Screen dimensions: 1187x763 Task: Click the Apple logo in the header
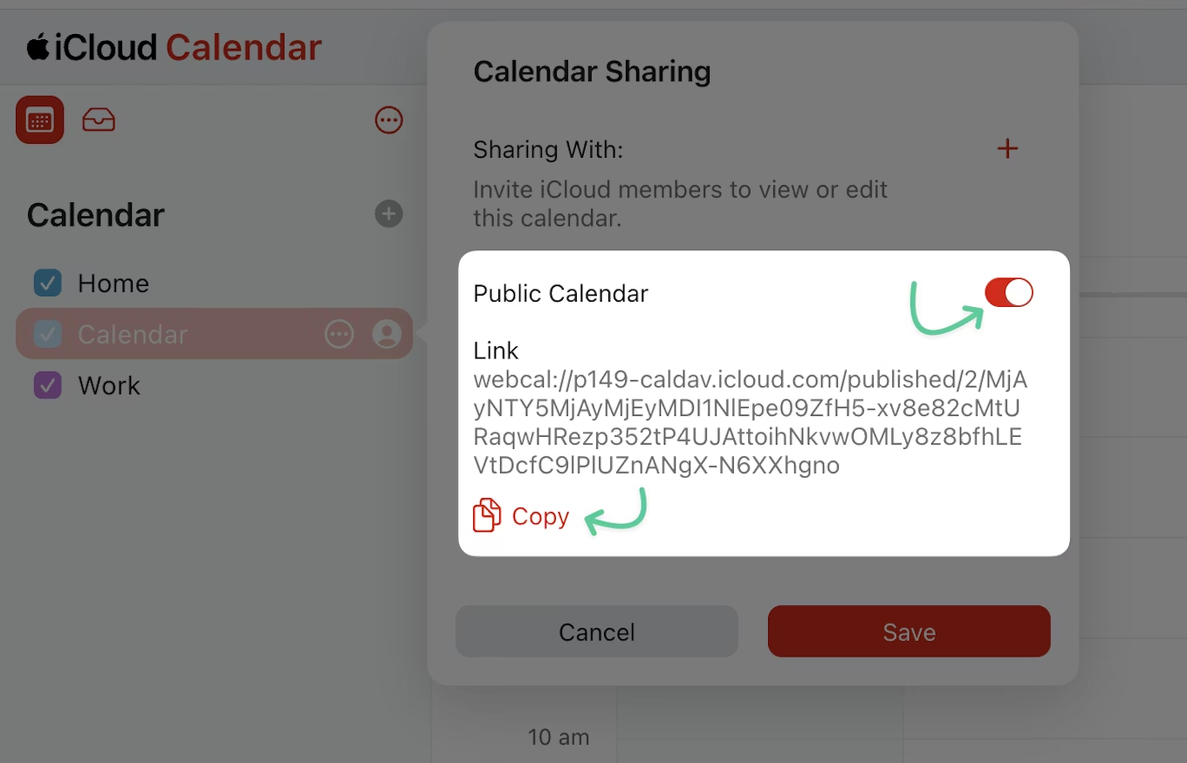[x=38, y=46]
